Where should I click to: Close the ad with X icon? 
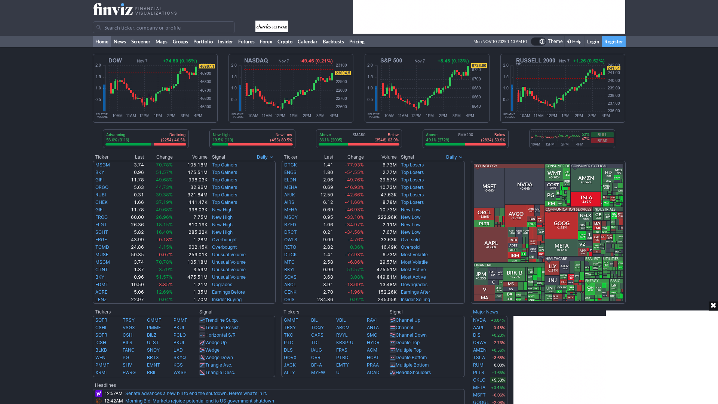point(713,306)
